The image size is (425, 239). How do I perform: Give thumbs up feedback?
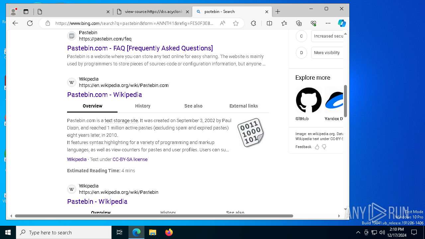[x=317, y=147]
